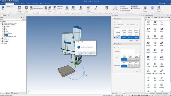This screenshot has width=171, height=96.
Task: Open PathGeneration App Setup
Action: pyautogui.click(x=96, y=8)
